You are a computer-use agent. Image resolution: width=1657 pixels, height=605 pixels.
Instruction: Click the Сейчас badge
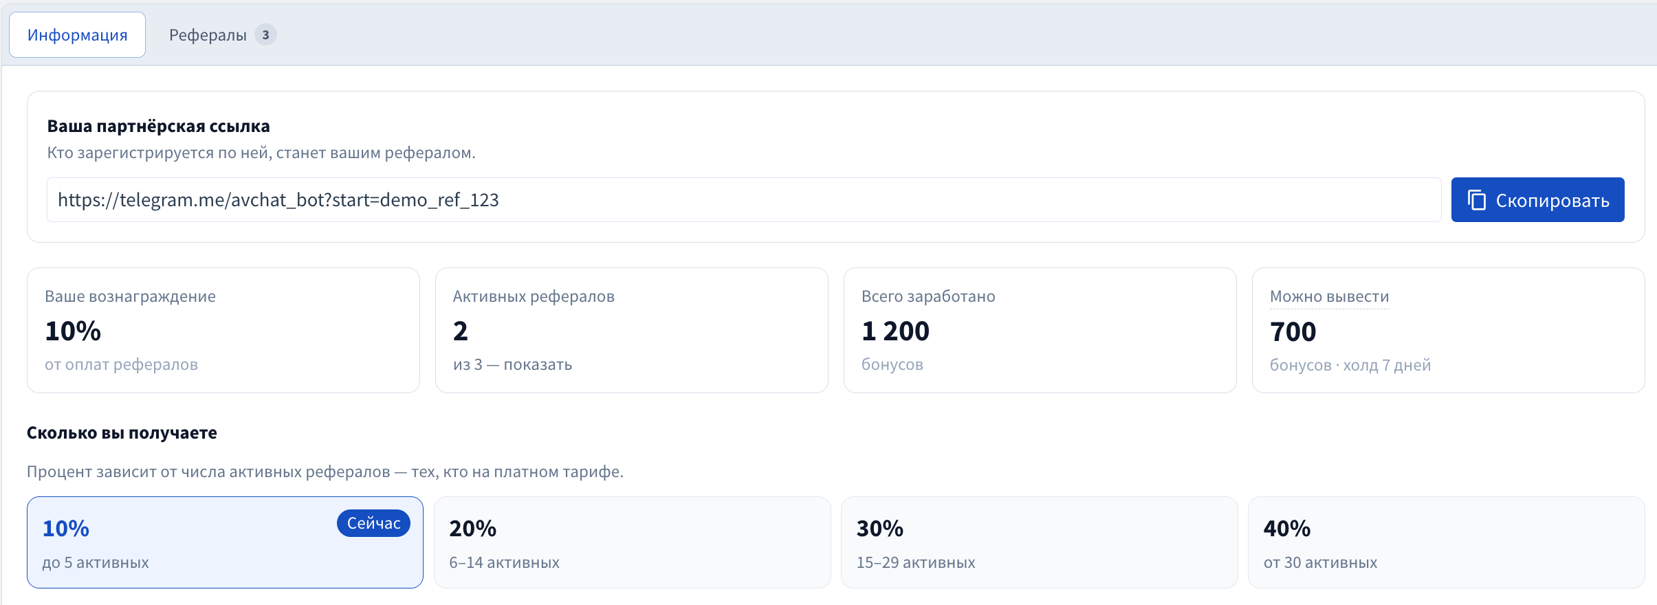[373, 523]
